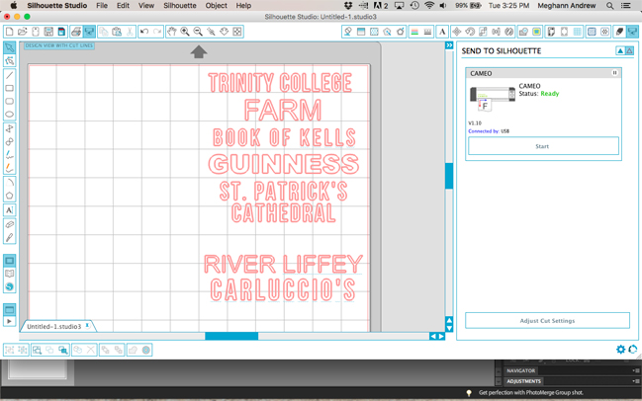Open the Object menu

pos(217,5)
